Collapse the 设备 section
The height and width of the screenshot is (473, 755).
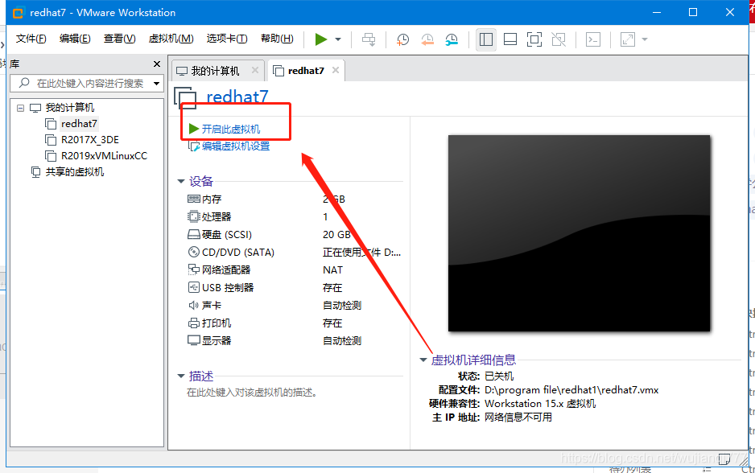tap(181, 182)
